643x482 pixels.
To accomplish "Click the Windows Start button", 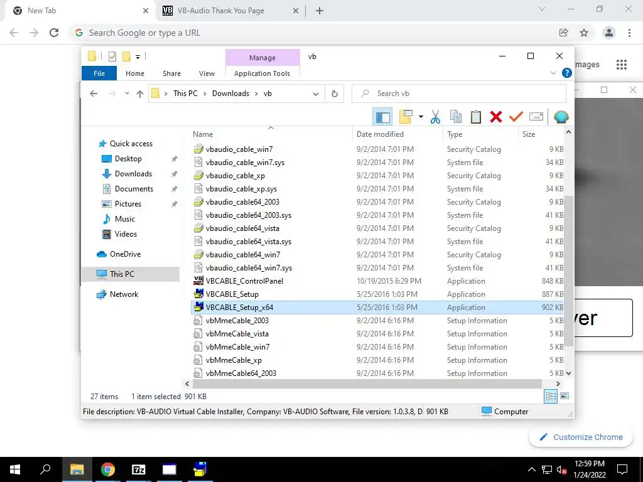I will click(15, 469).
